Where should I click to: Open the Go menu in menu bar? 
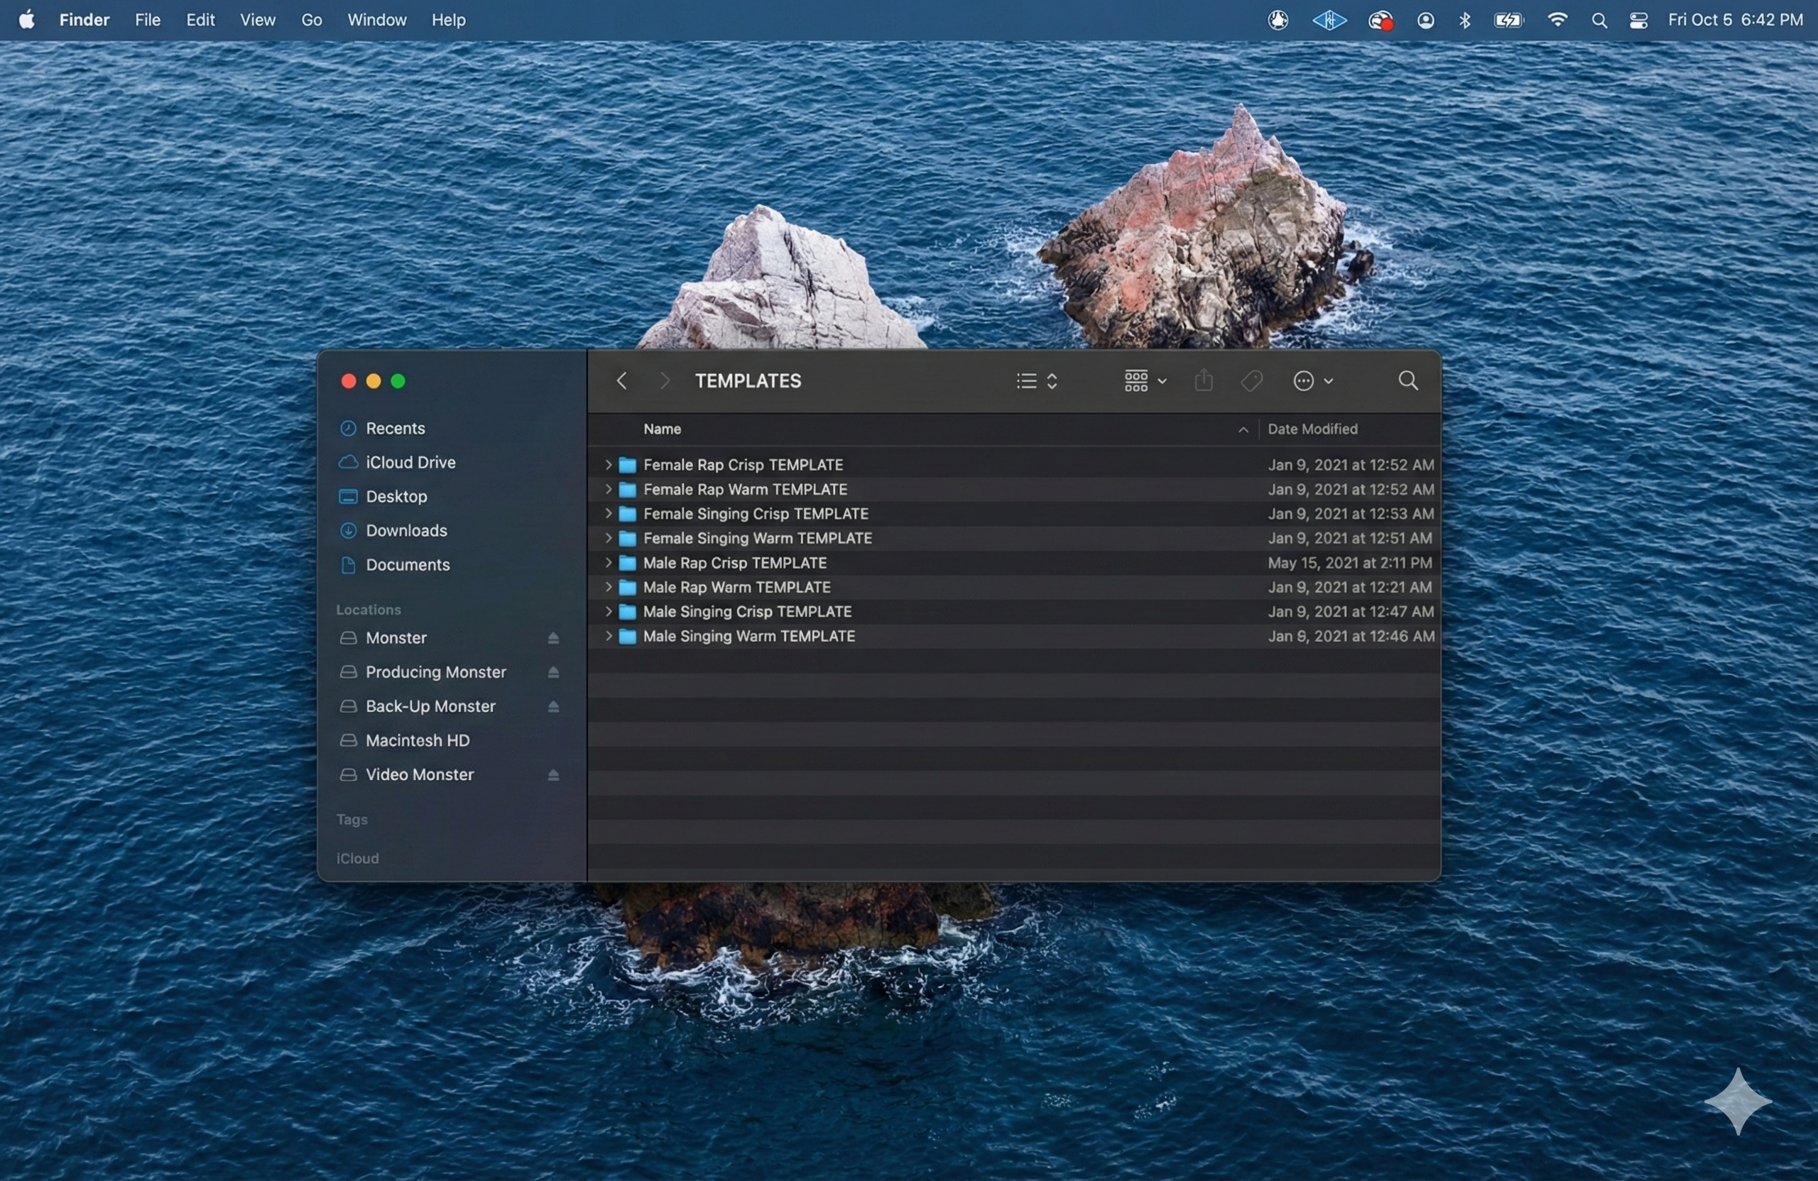click(311, 20)
